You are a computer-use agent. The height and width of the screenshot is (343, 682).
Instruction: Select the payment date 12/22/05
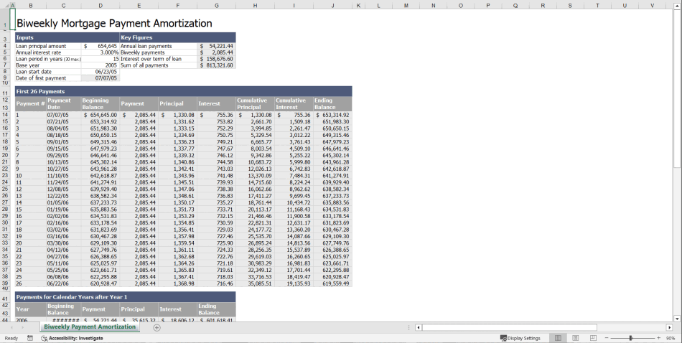coord(63,196)
